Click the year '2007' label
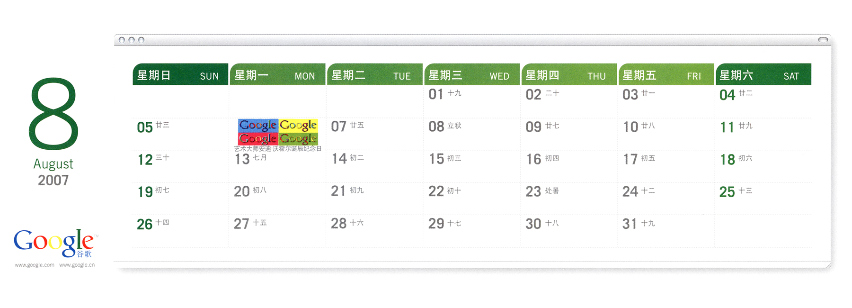 tap(53, 180)
